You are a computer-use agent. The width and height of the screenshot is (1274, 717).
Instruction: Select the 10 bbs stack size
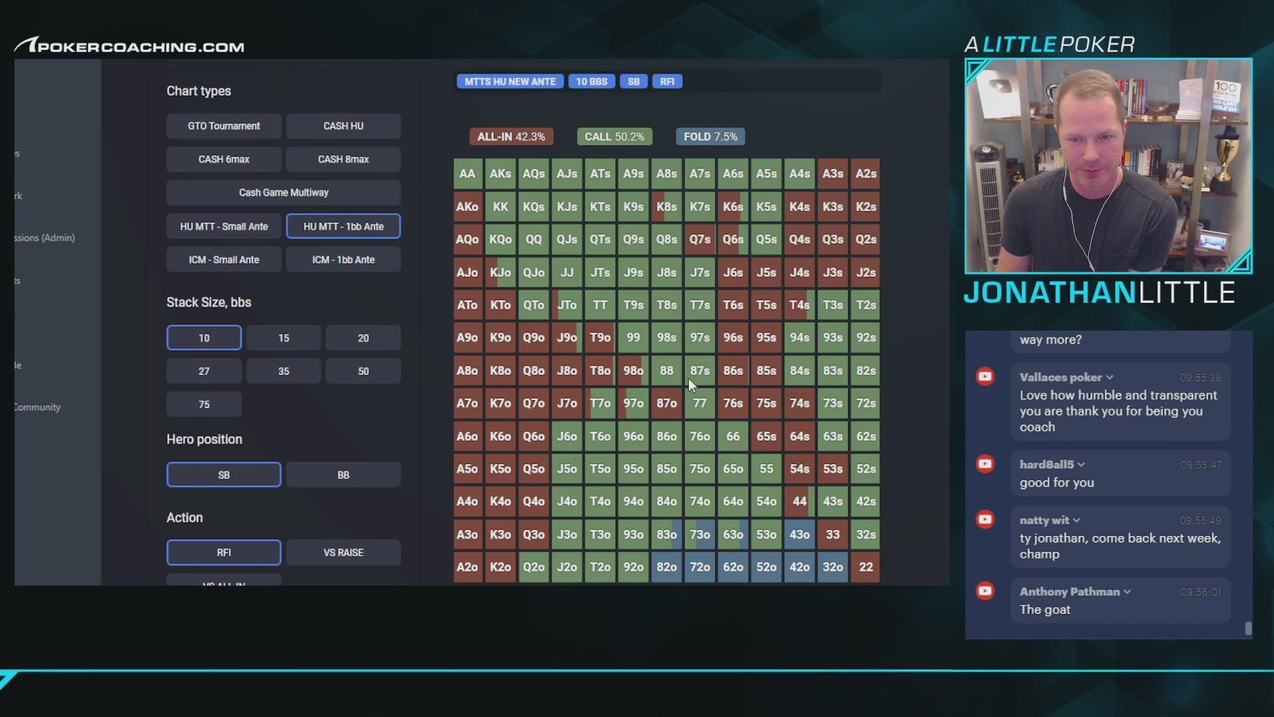204,338
